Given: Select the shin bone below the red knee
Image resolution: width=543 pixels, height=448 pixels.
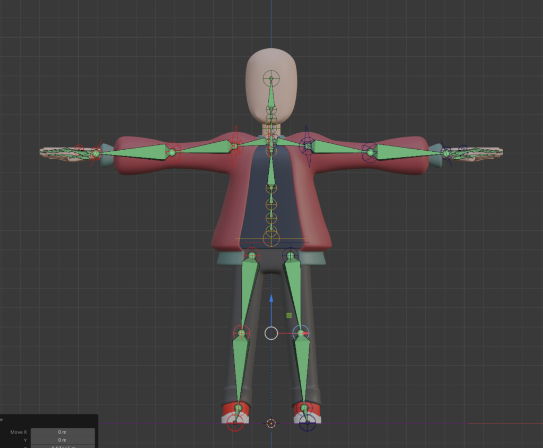Looking at the screenshot, I should tap(240, 367).
